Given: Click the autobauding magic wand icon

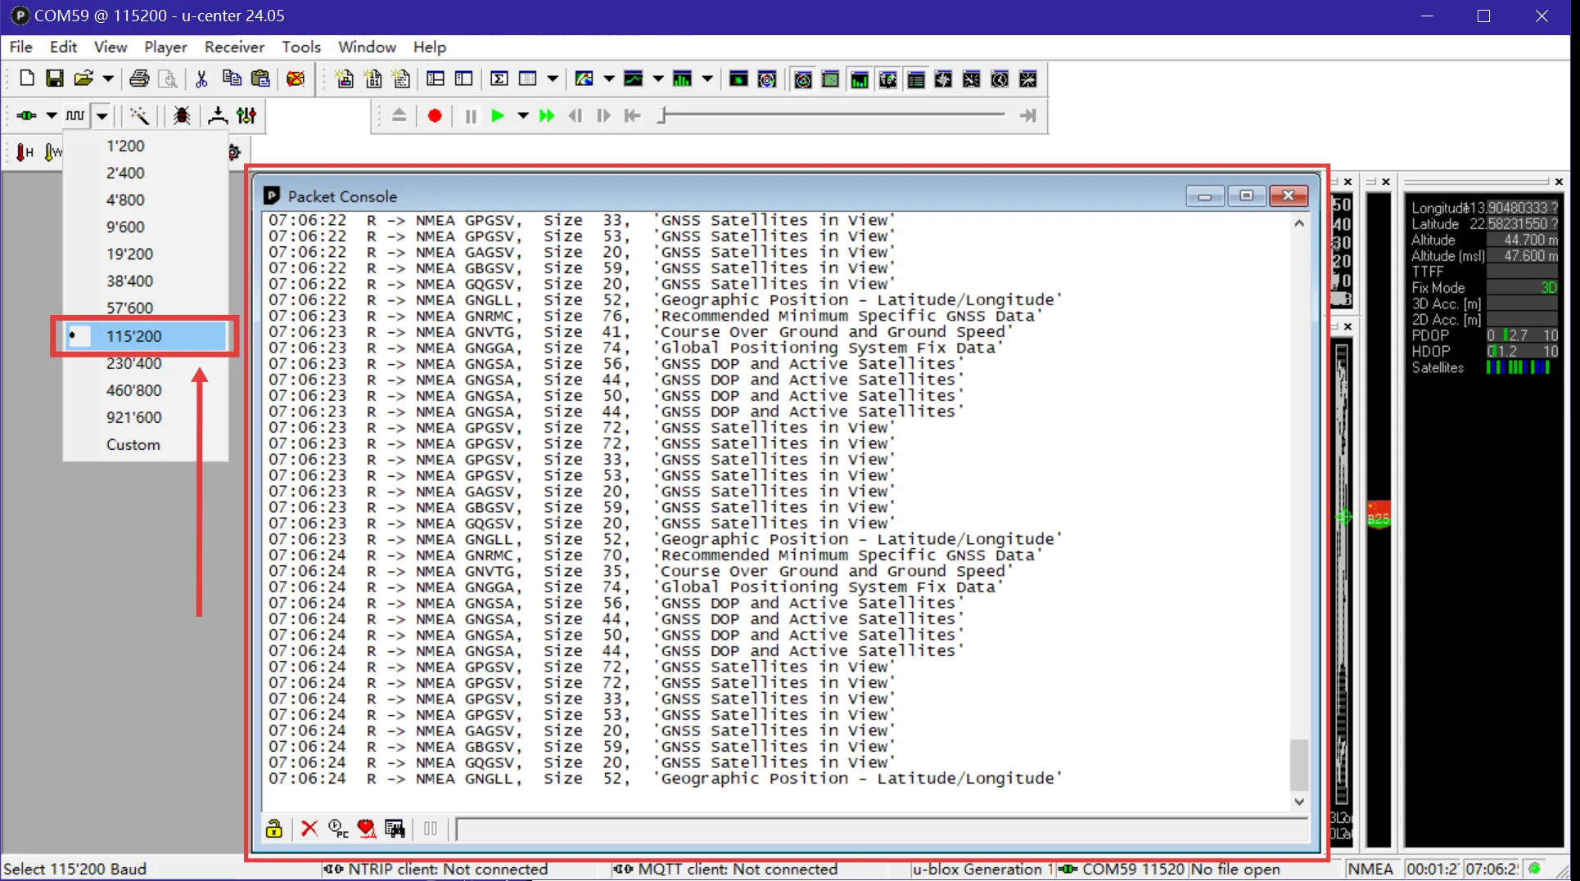Looking at the screenshot, I should pyautogui.click(x=139, y=116).
